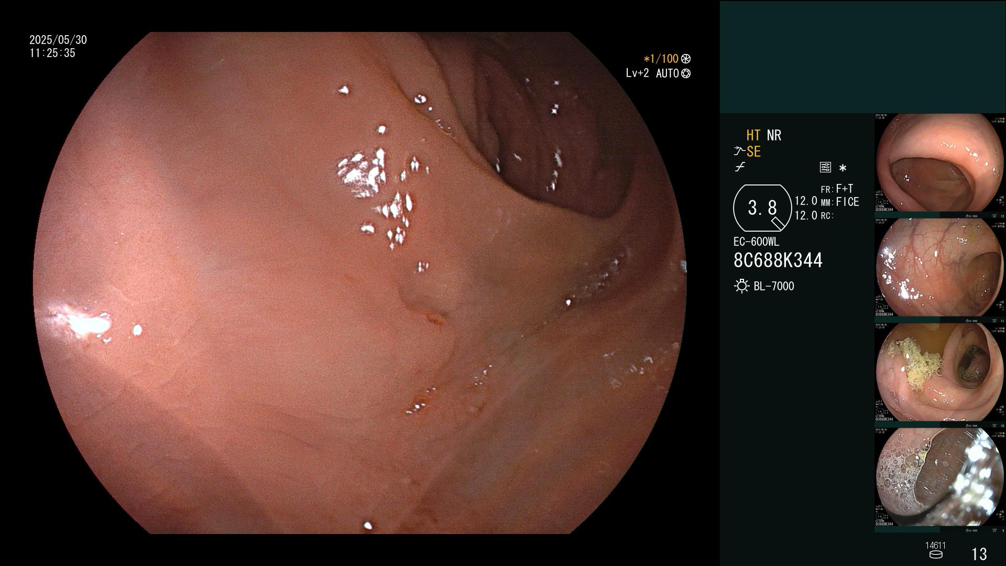Click the AUTO iris mode icon
Viewport: 1006px width, 566px height.
click(x=686, y=73)
